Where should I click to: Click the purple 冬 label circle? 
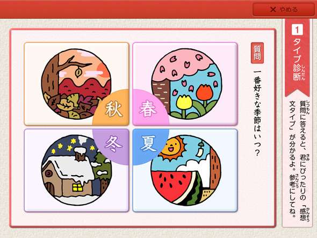point(113,145)
